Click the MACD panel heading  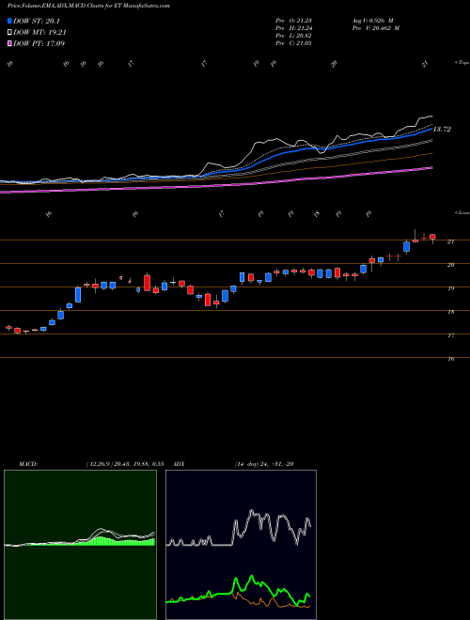27,464
